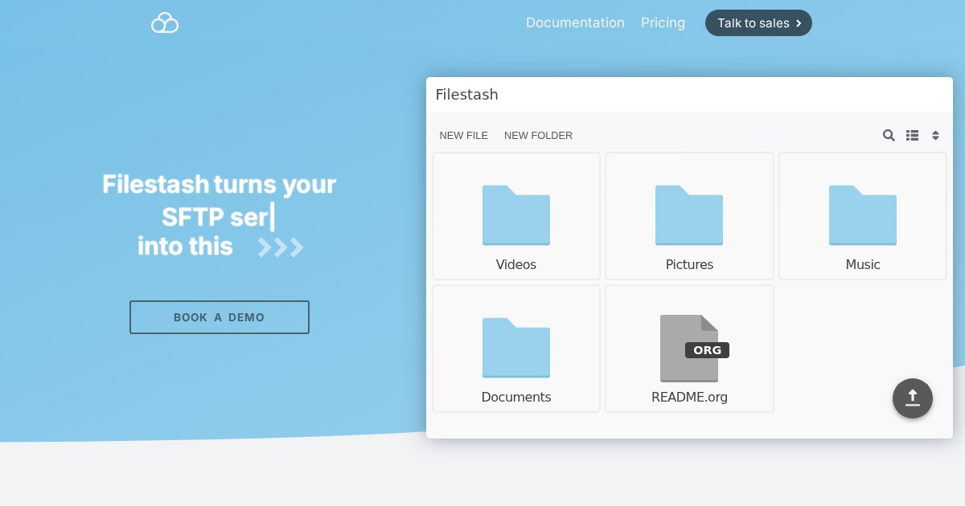This screenshot has height=506, width=965.
Task: Click the round upload button
Action: [x=913, y=398]
